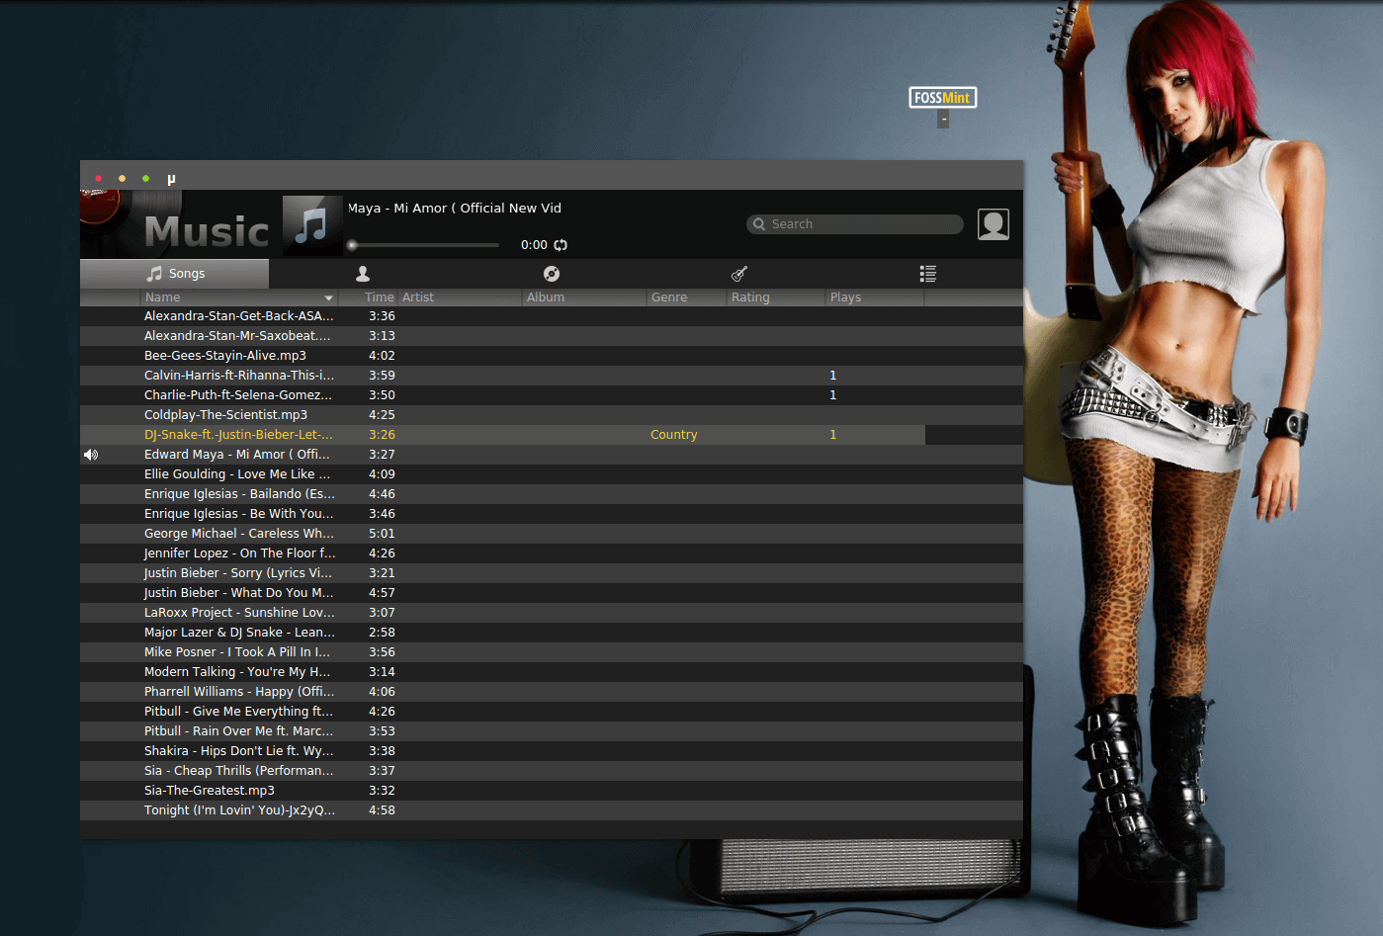This screenshot has width=1383, height=936.
Task: Open the Songs tab
Action: point(175,274)
